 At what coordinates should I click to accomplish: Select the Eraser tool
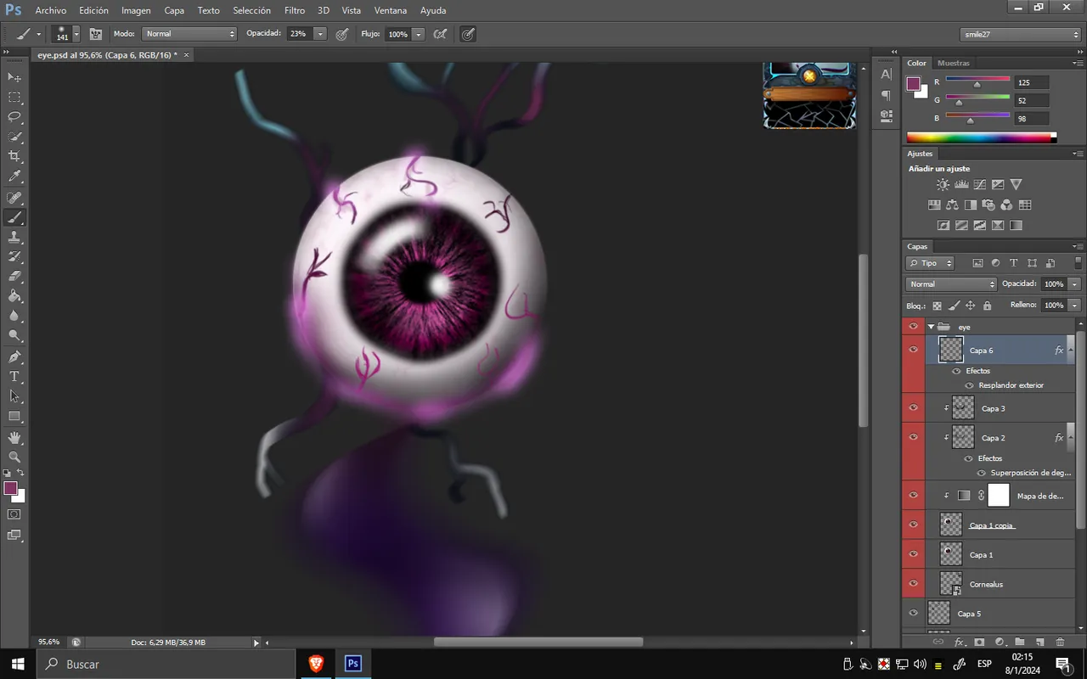click(x=14, y=277)
